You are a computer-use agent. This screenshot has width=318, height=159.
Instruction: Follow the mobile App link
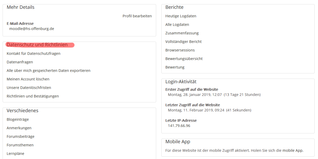(293, 150)
